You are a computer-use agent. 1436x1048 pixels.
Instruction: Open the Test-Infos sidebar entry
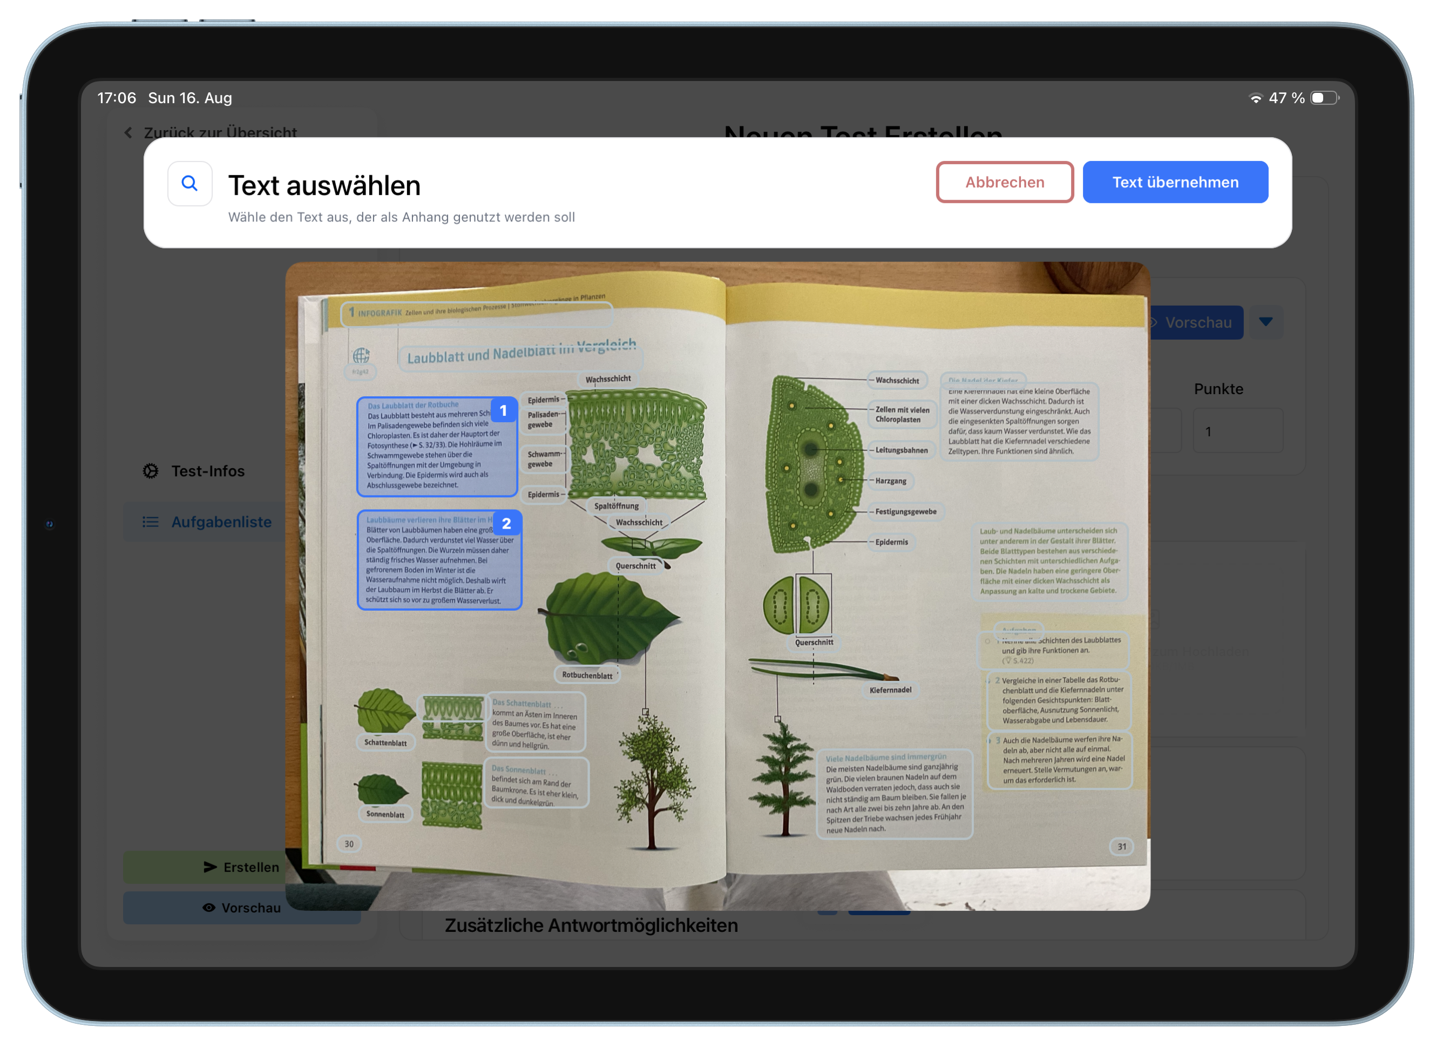point(194,471)
